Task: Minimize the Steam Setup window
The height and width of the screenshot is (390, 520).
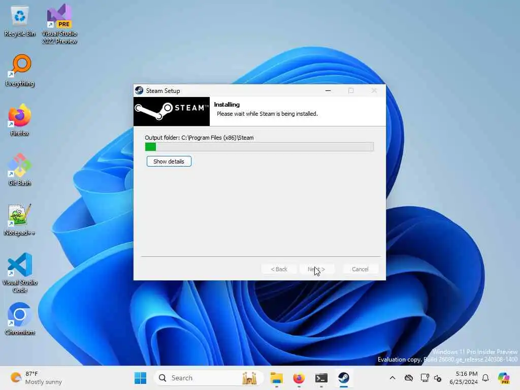Action: [328, 90]
